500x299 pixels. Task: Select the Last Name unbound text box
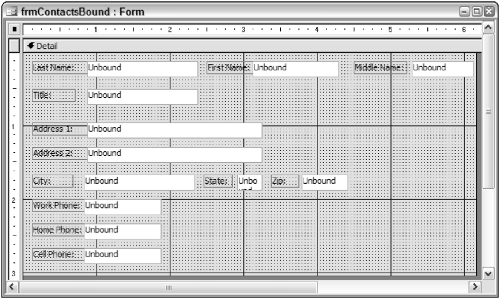coord(142,69)
